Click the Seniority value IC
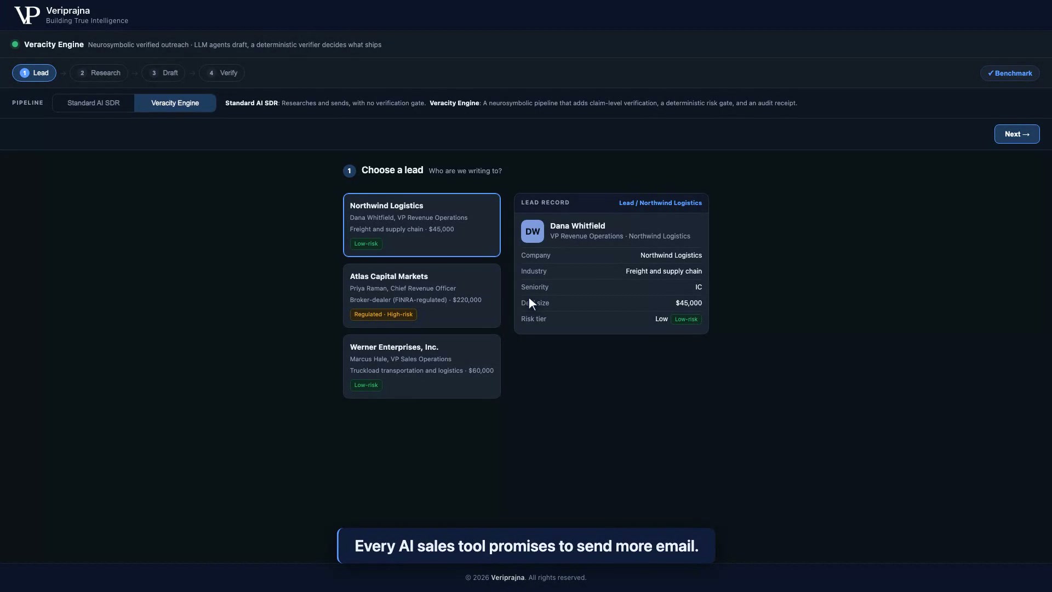Image resolution: width=1052 pixels, height=592 pixels. tap(699, 287)
